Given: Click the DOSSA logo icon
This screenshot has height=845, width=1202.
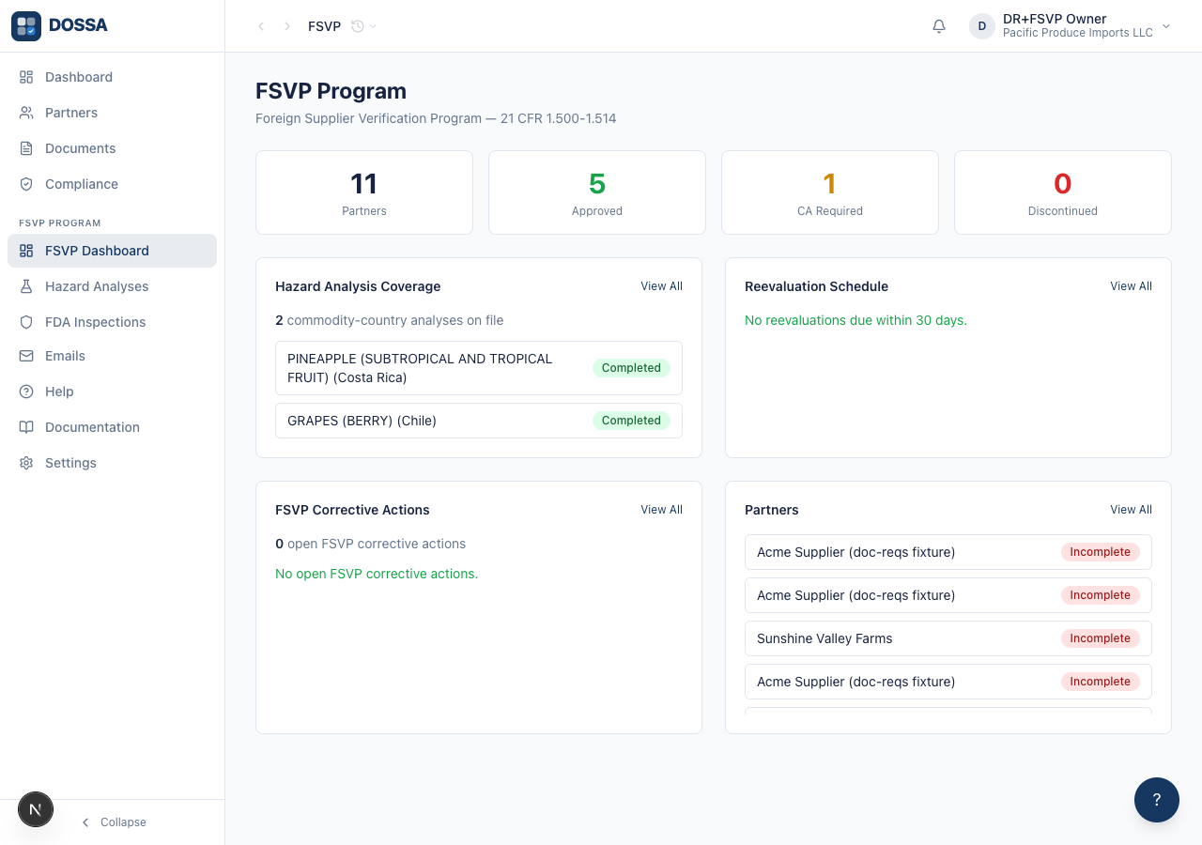Looking at the screenshot, I should point(26,26).
